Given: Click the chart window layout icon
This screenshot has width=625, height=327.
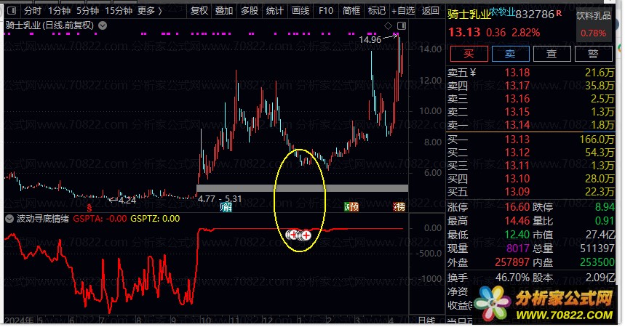Looking at the screenshot, I should 402,26.
